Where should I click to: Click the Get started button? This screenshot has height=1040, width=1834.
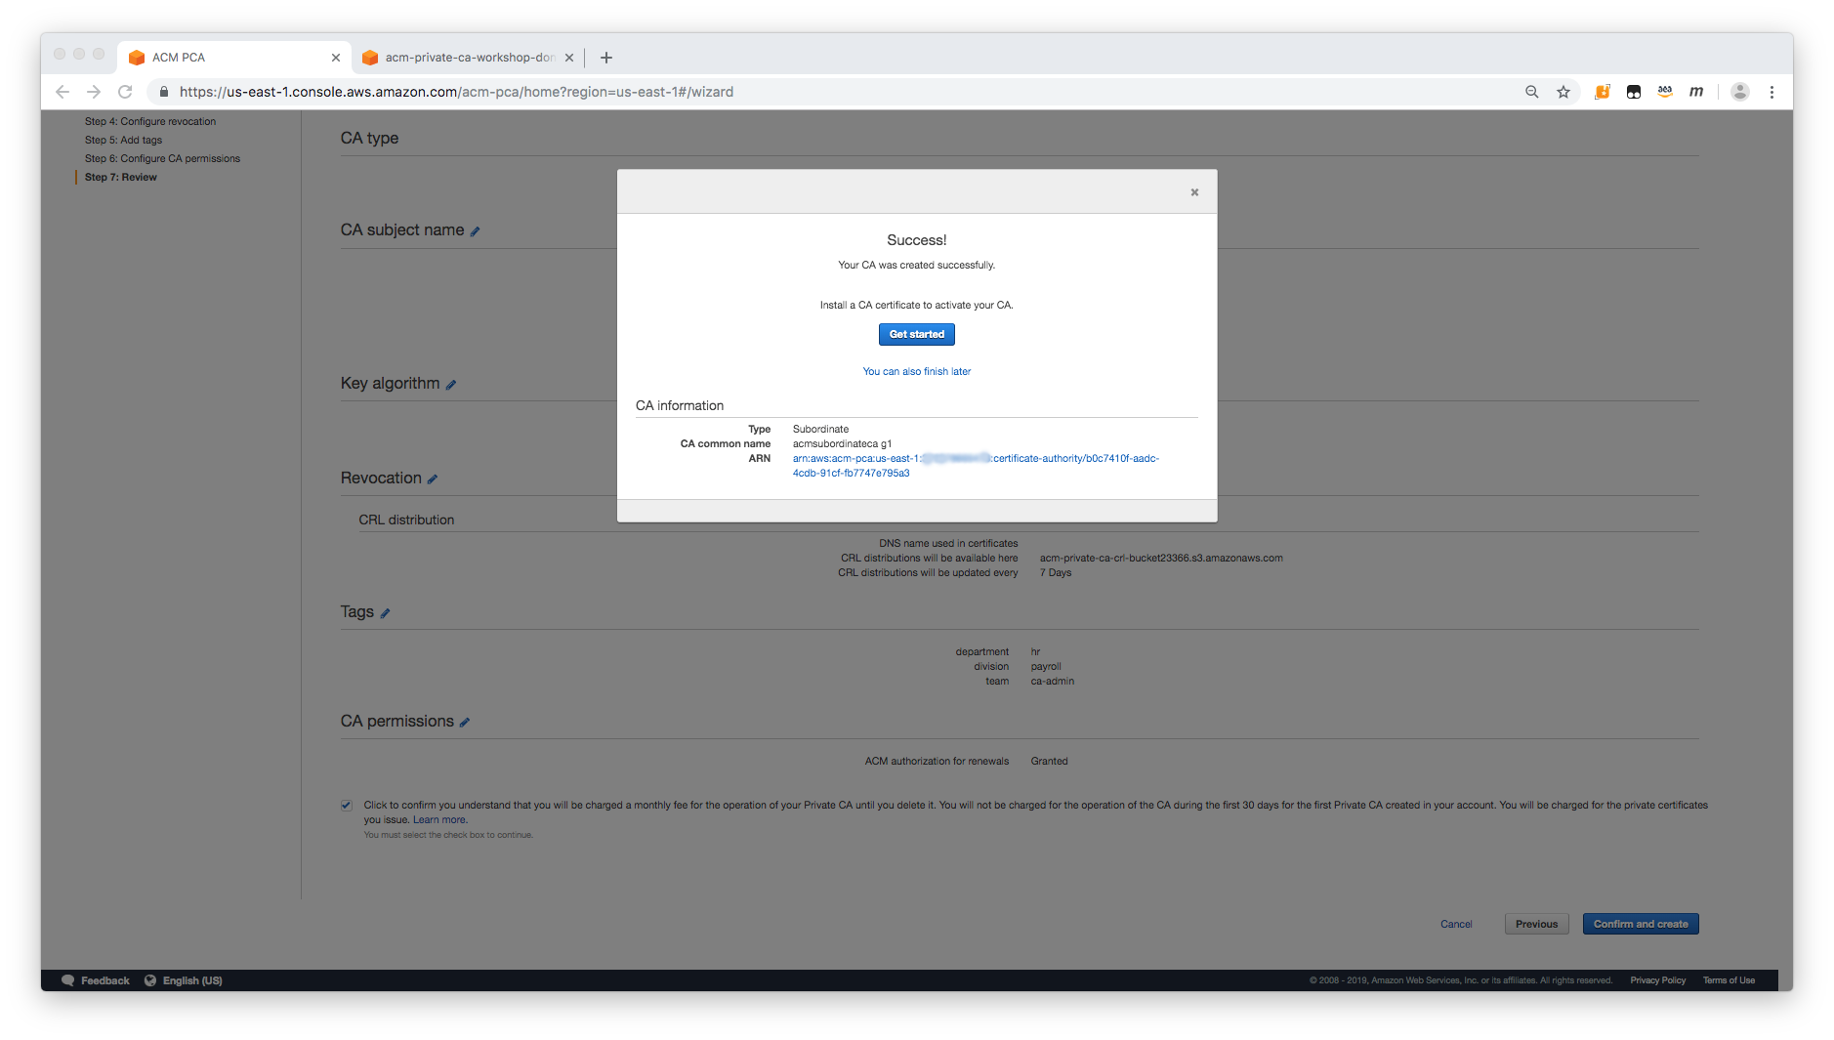coord(916,334)
